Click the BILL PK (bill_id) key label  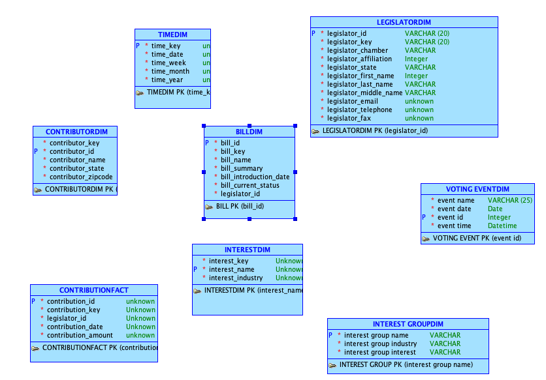(240, 206)
